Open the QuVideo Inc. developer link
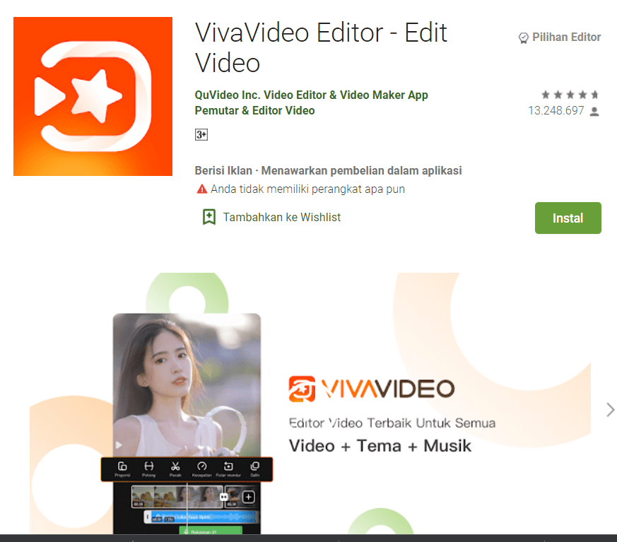 (311, 95)
